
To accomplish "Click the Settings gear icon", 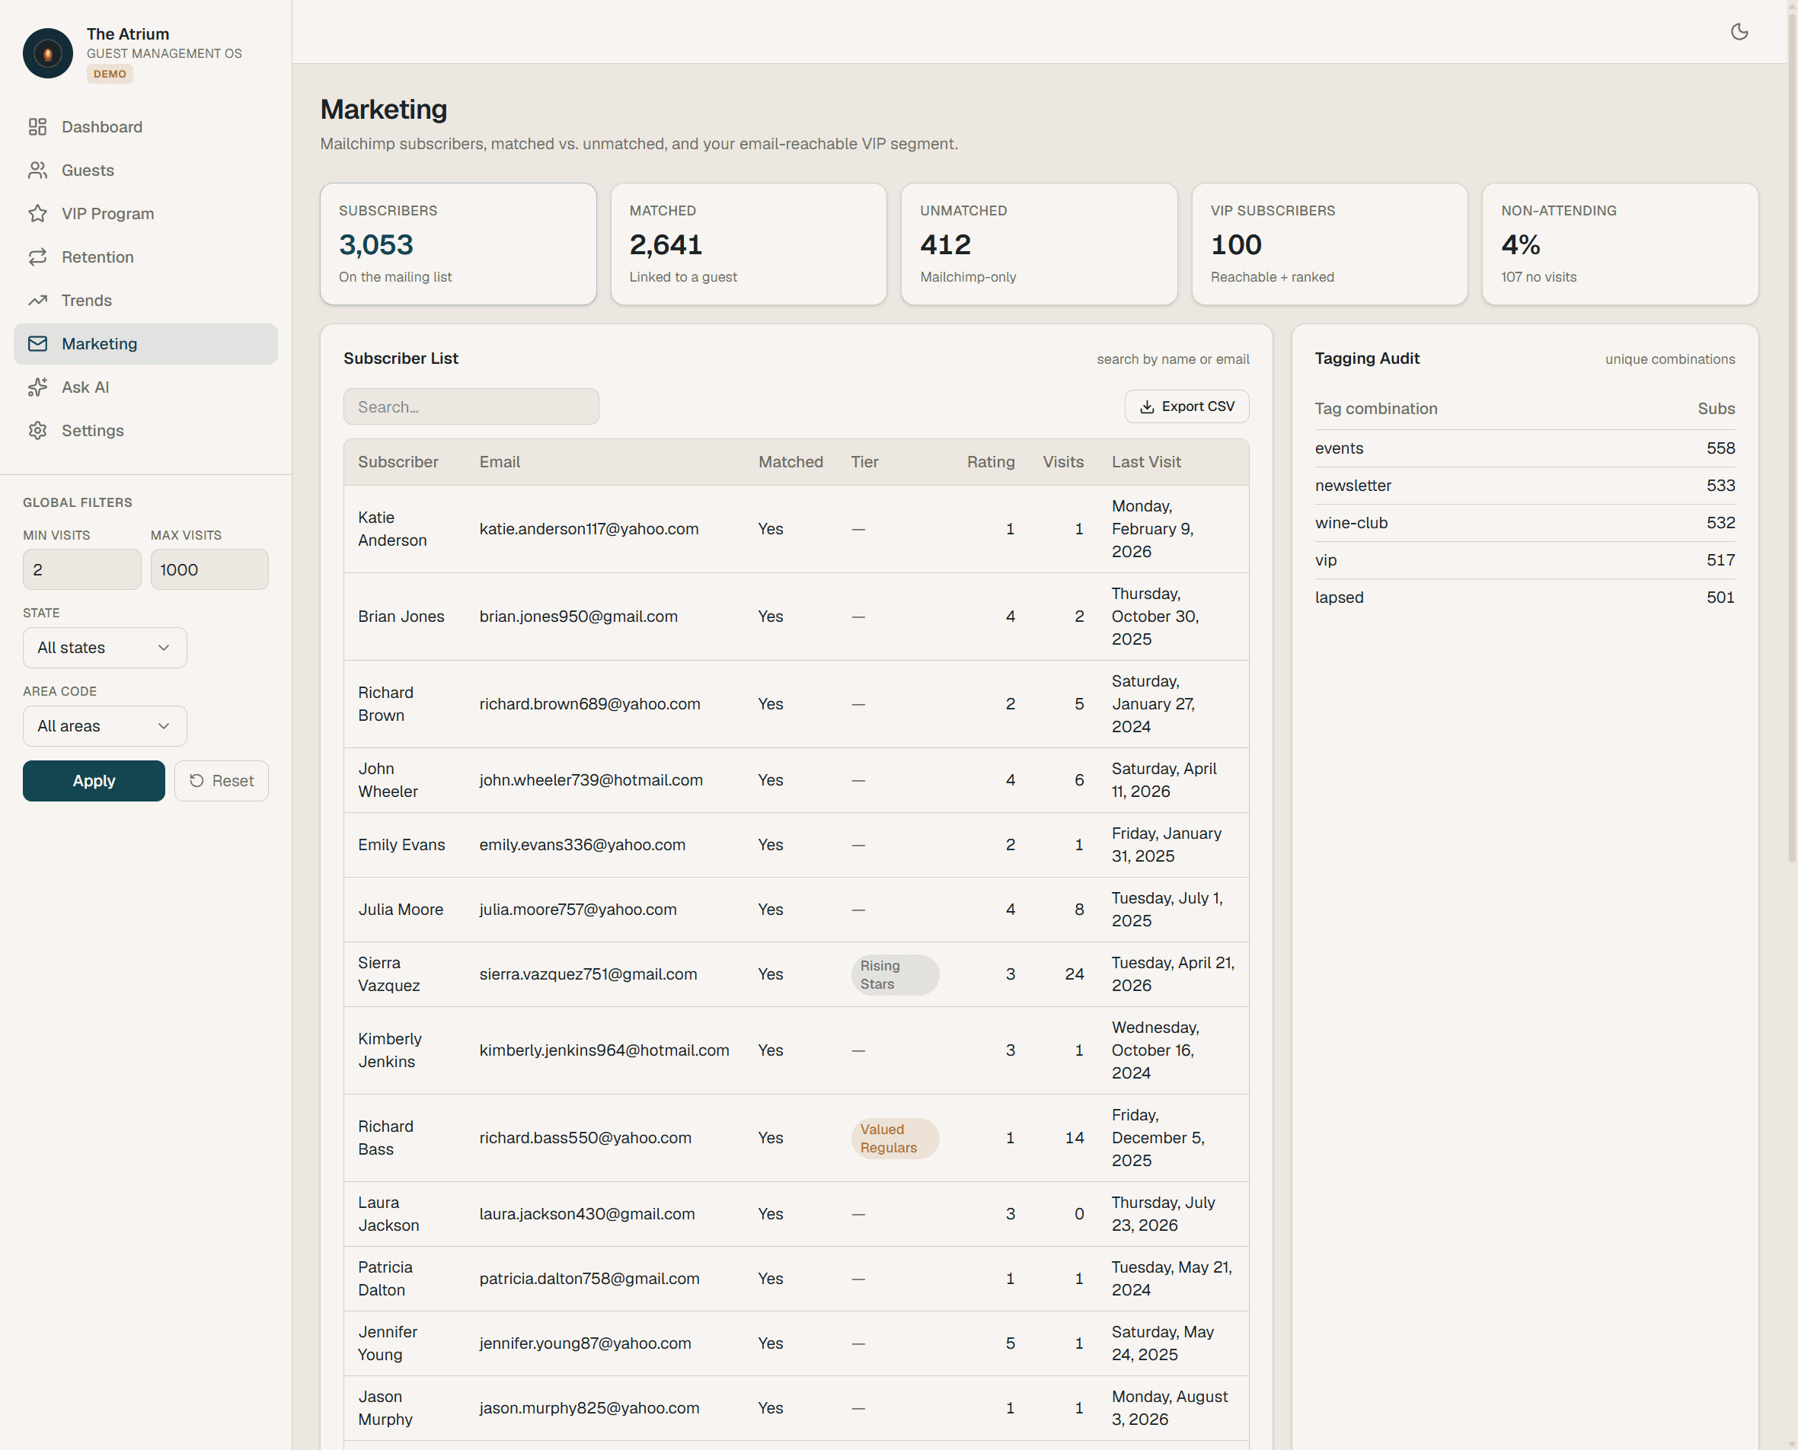I will [37, 431].
